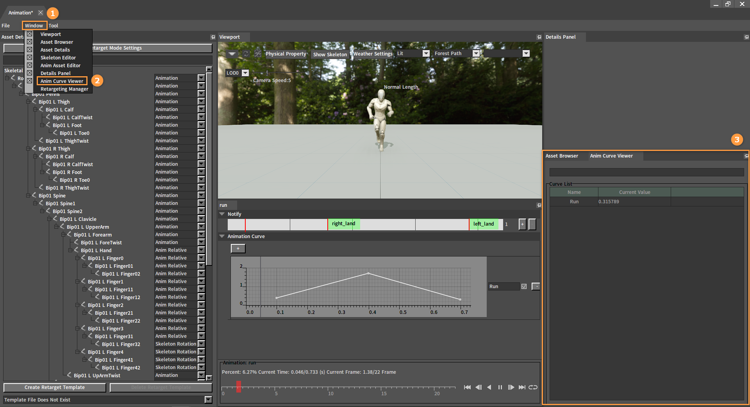
Task: Switch to the Asset Browser tab
Action: (x=562, y=156)
